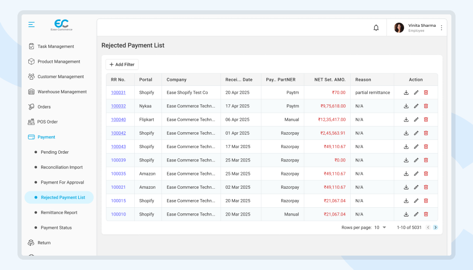Download RR 100032 record
This screenshot has height=270, width=473.
click(x=406, y=106)
